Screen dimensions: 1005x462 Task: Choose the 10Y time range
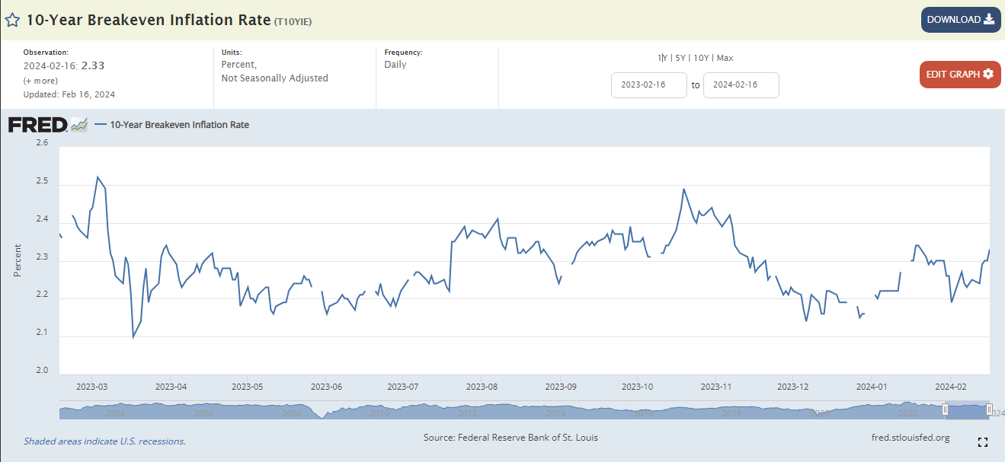(x=701, y=58)
